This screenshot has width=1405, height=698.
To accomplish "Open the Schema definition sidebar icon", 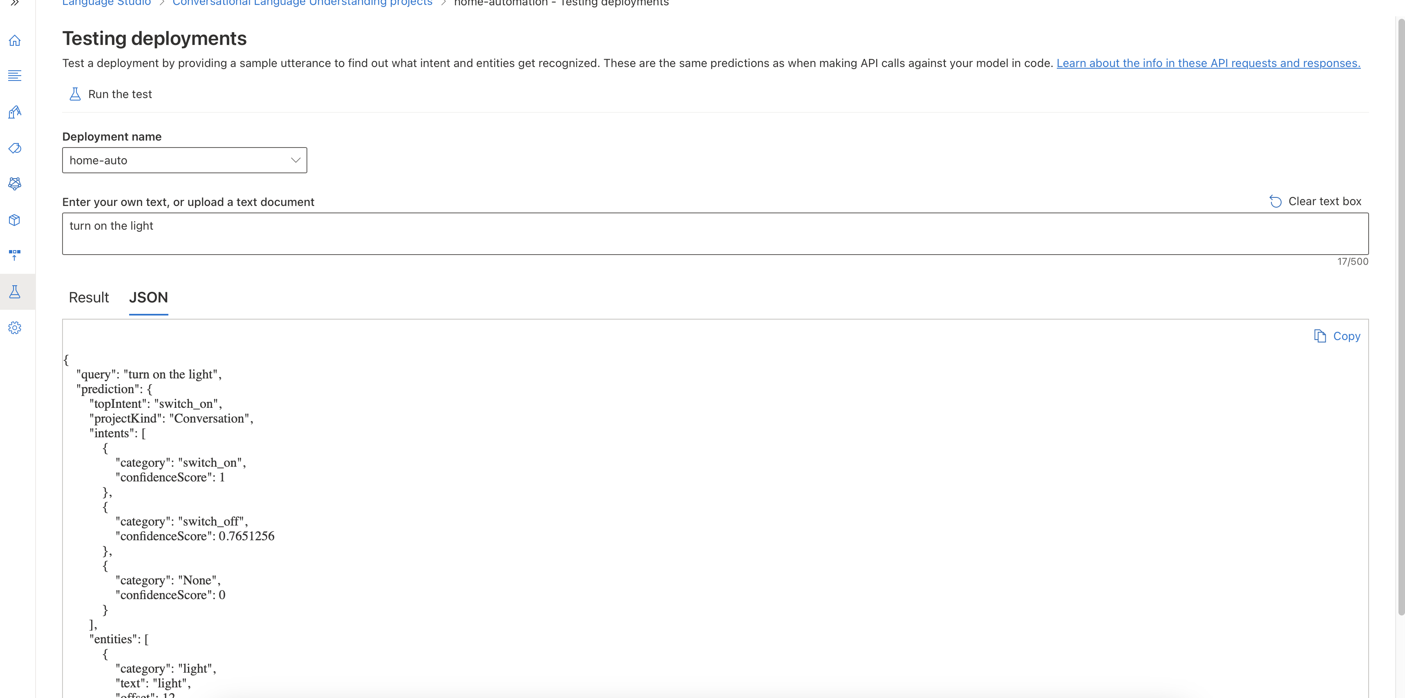I will coord(15,76).
